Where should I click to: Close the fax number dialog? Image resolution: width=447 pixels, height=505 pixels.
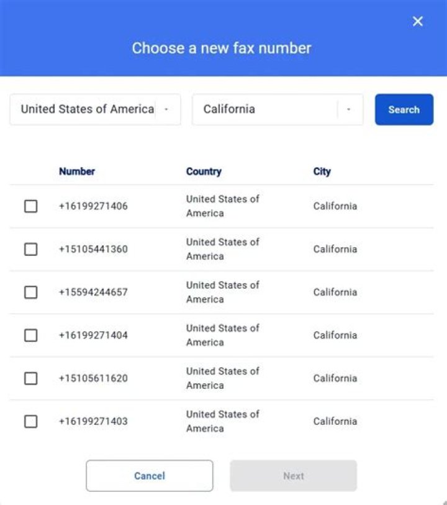pos(417,20)
